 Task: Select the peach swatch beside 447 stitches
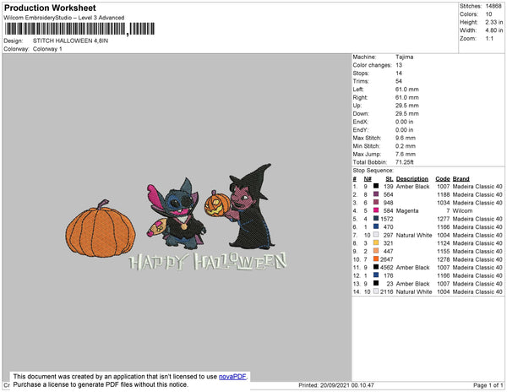pos(376,251)
